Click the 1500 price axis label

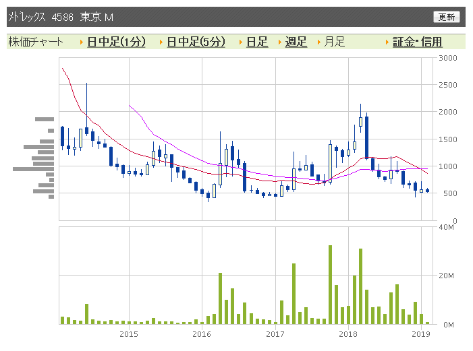pyautogui.click(x=448, y=139)
